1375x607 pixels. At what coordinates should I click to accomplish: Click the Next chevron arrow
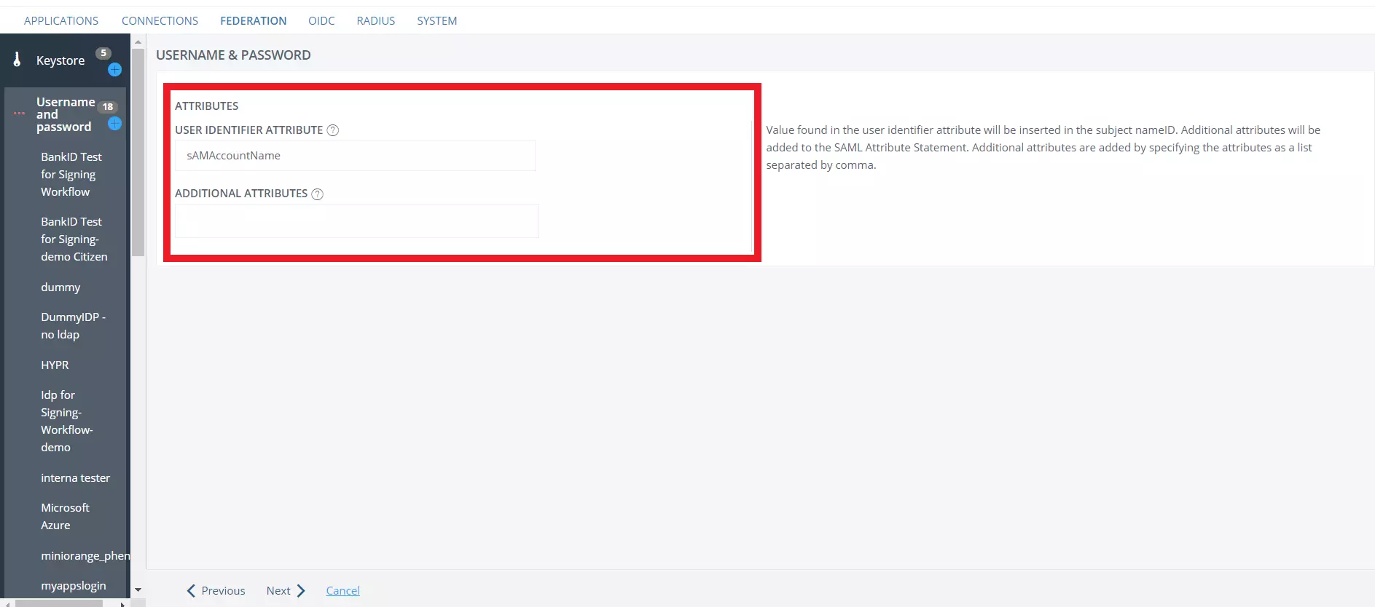[x=301, y=590]
